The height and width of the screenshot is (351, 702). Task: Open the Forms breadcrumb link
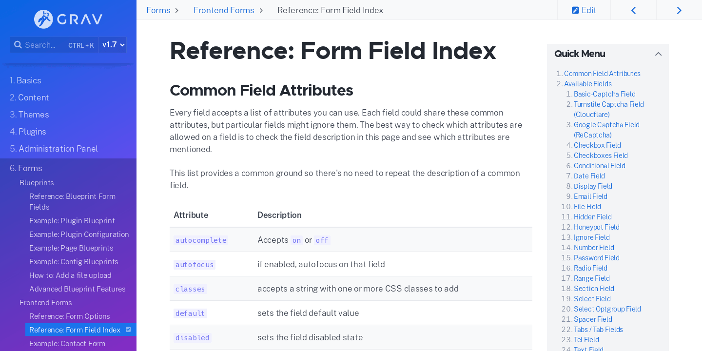158,10
